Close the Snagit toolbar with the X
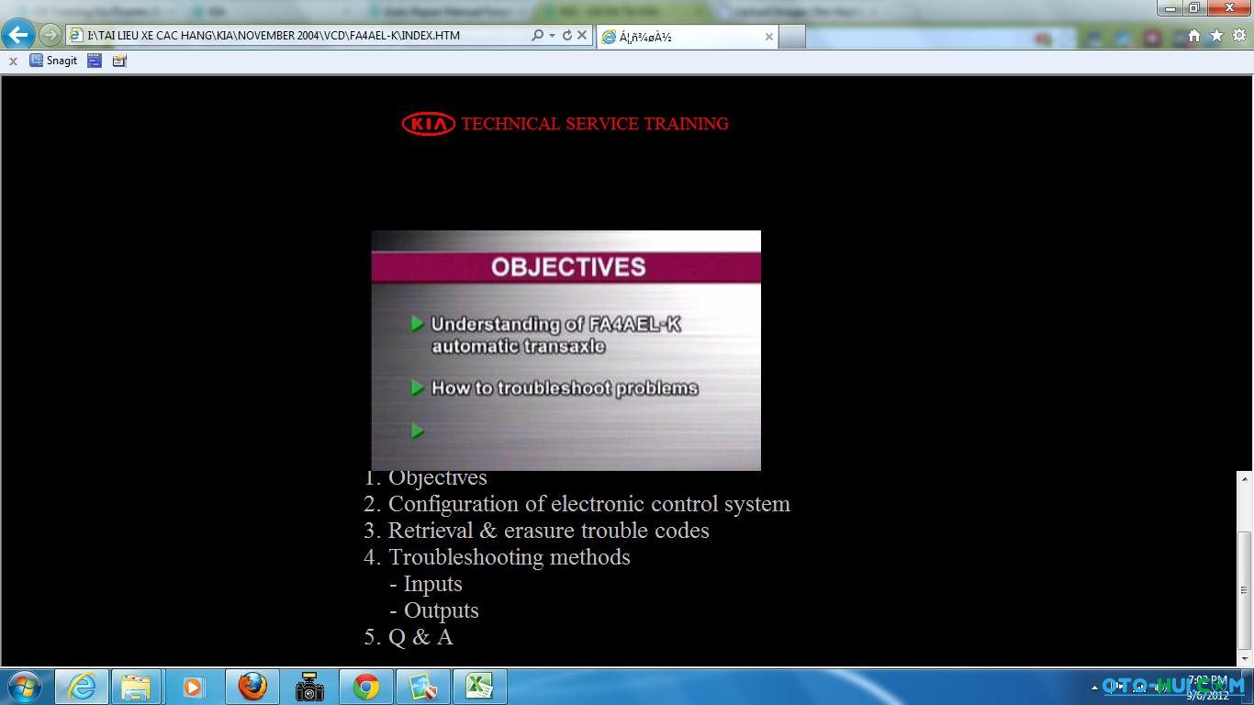The height and width of the screenshot is (705, 1254). 13,61
